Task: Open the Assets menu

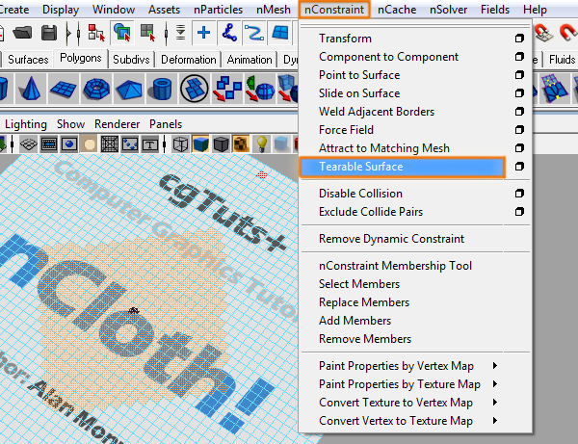Action: [x=164, y=10]
